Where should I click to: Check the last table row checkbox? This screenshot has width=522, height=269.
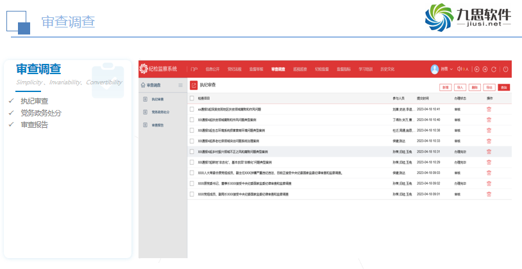(192, 194)
